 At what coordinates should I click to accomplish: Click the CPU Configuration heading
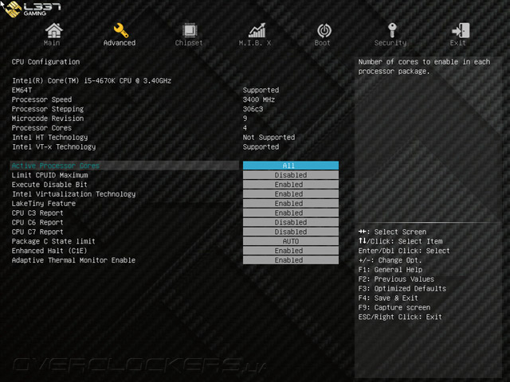tap(45, 62)
